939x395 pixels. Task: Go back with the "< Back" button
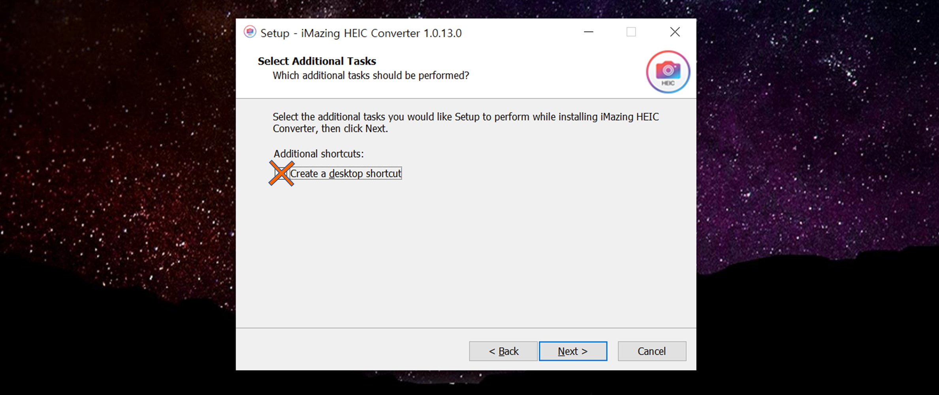coord(503,351)
